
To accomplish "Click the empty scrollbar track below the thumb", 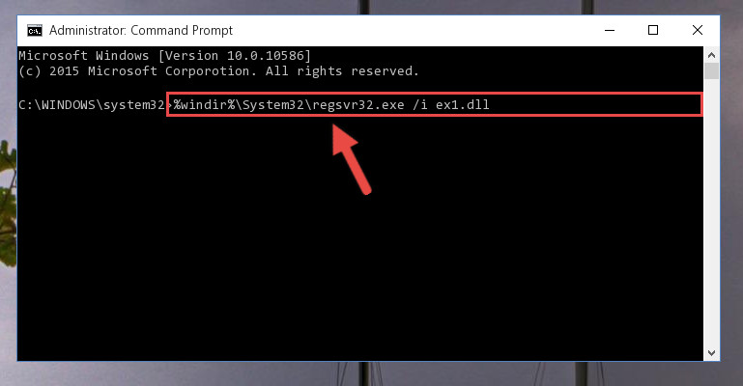I will tap(711, 213).
